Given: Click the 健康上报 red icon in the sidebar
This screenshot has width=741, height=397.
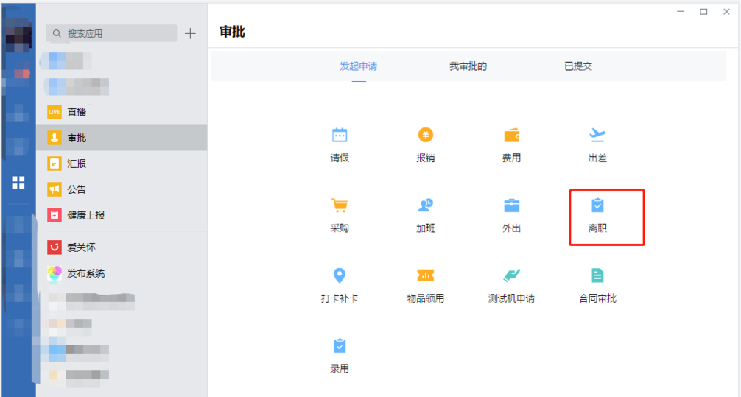Looking at the screenshot, I should click(x=55, y=215).
